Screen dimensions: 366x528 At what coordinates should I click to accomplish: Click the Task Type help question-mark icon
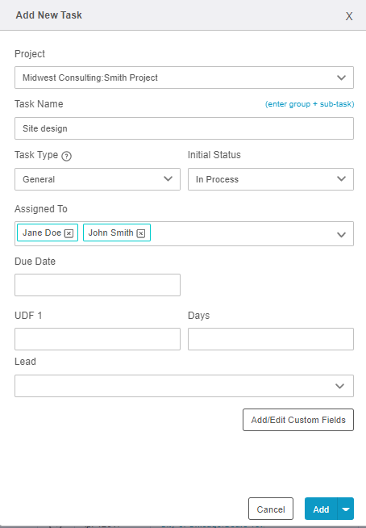(67, 157)
